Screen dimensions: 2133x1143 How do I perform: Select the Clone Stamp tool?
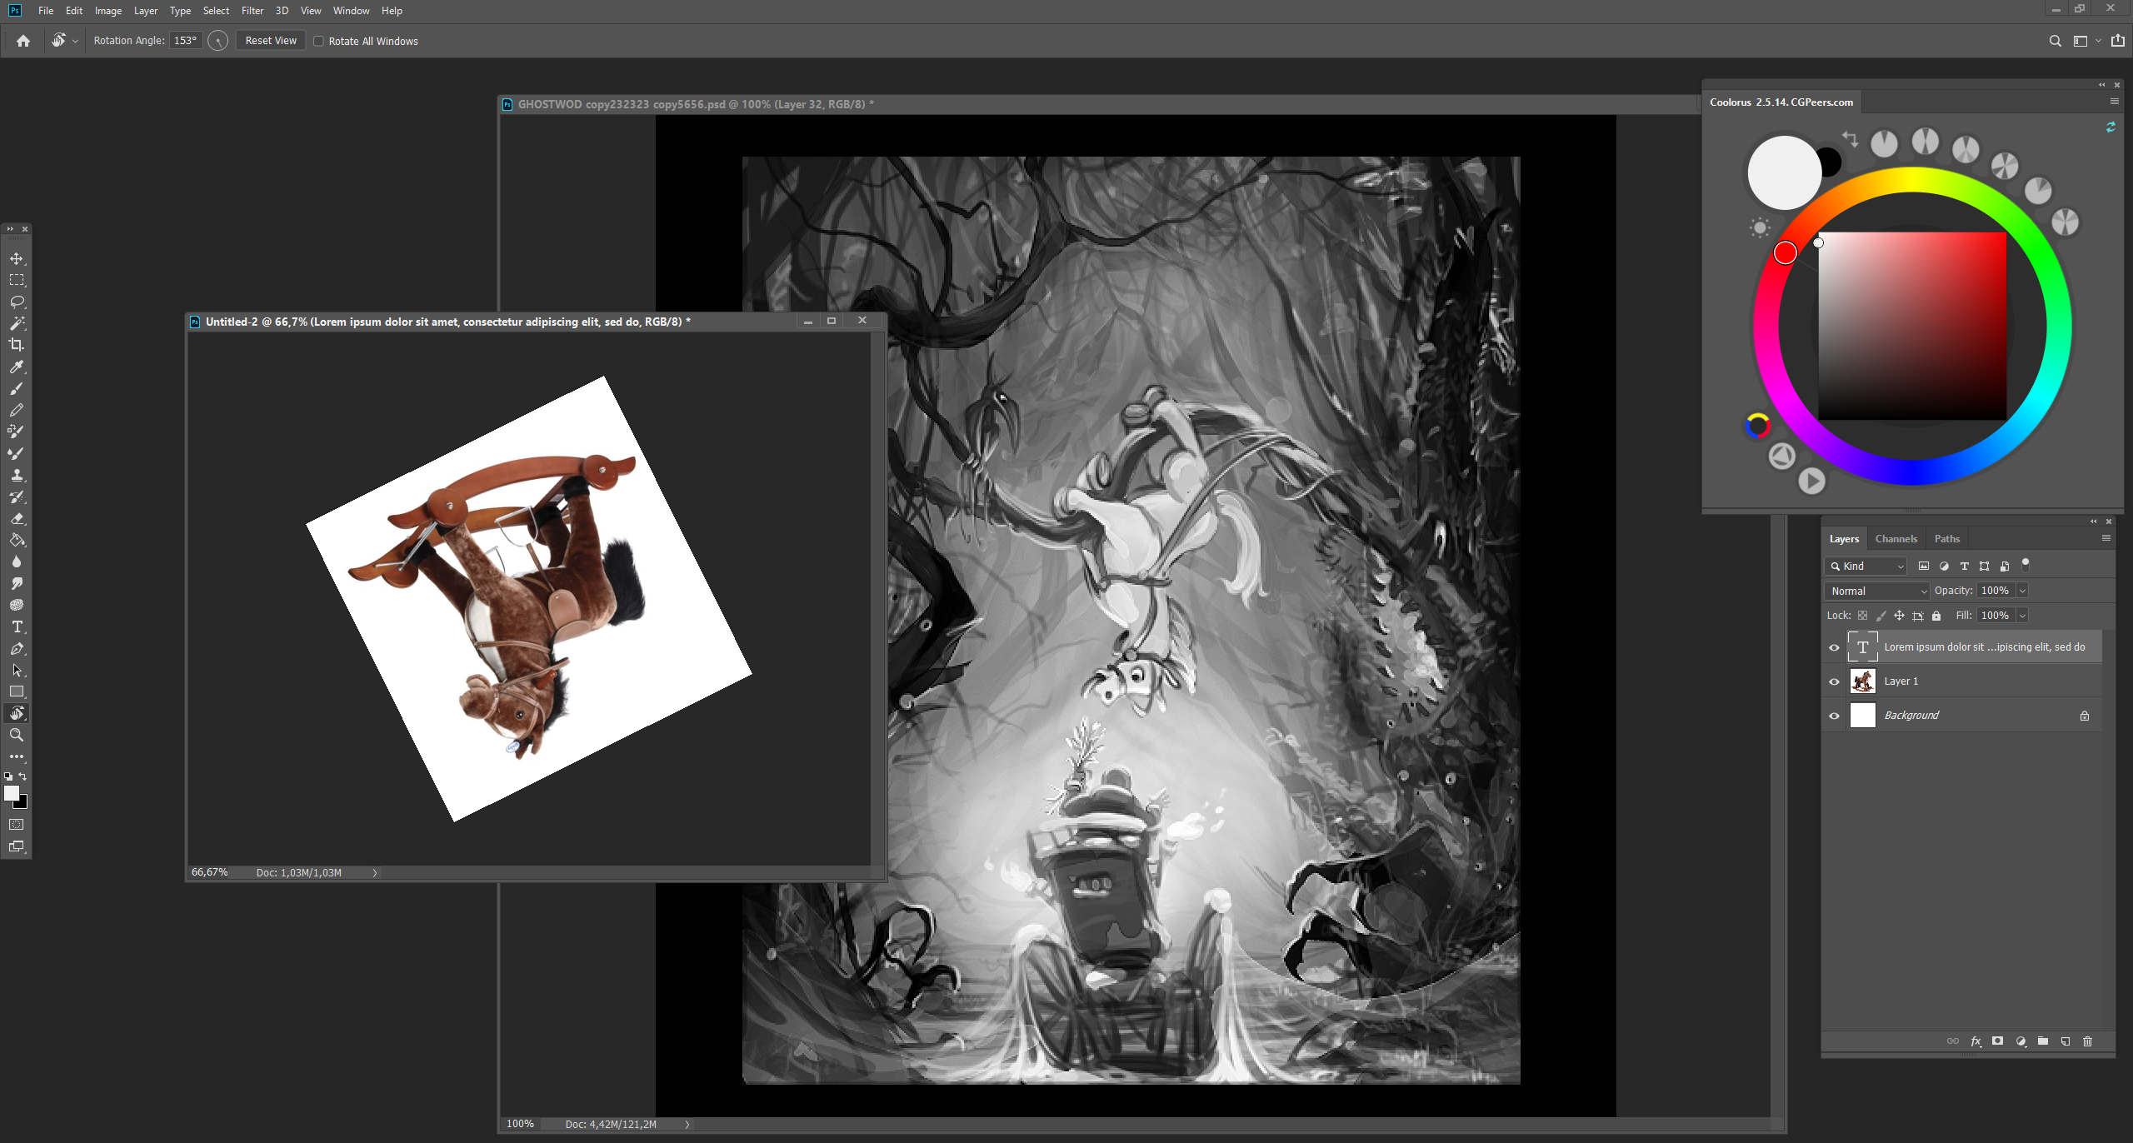click(x=17, y=475)
